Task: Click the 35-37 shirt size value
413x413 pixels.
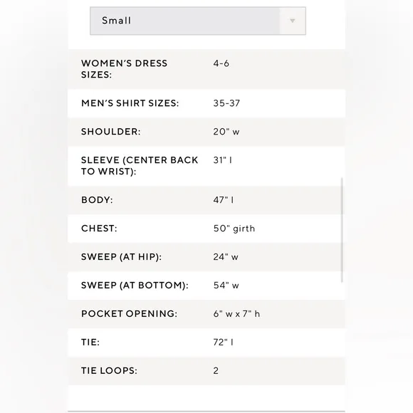Action: tap(226, 103)
